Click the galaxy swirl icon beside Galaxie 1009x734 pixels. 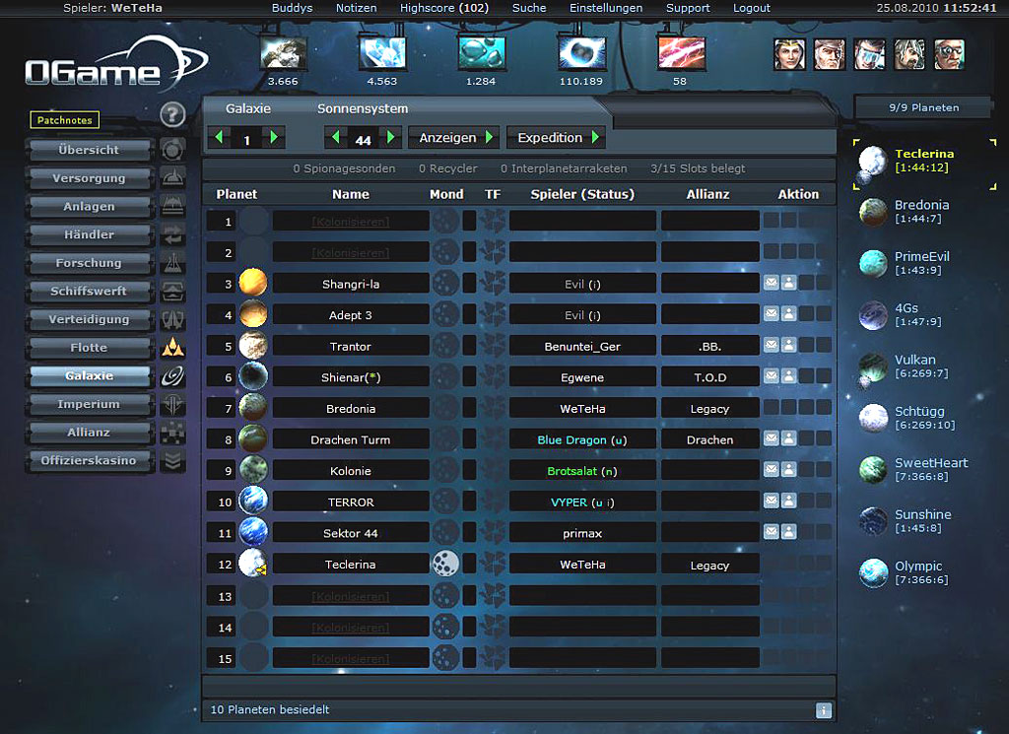tap(172, 375)
